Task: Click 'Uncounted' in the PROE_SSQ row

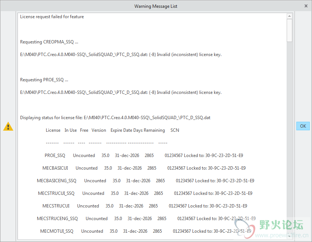Action: [x=84, y=156]
